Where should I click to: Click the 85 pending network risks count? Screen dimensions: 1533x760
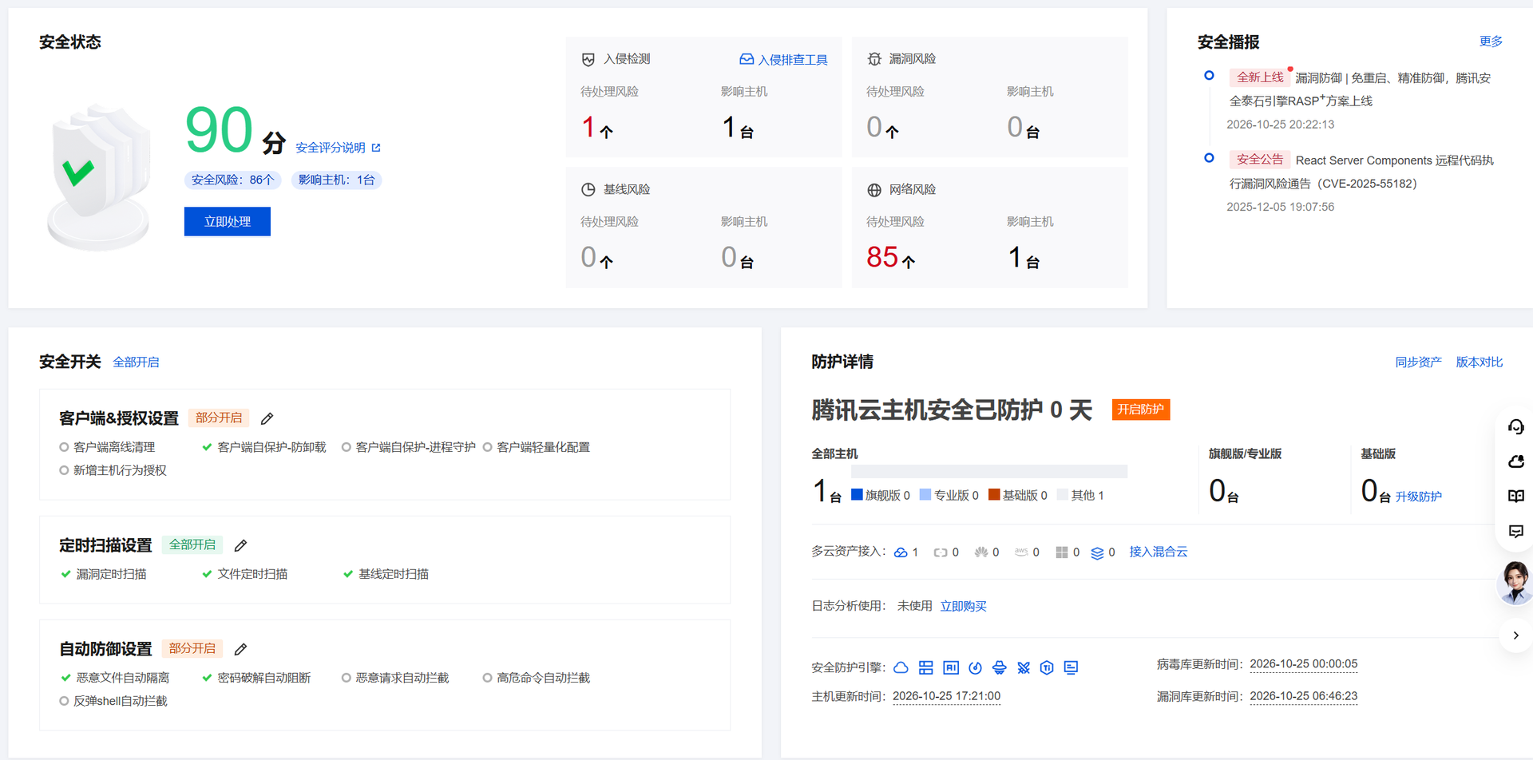click(x=882, y=257)
